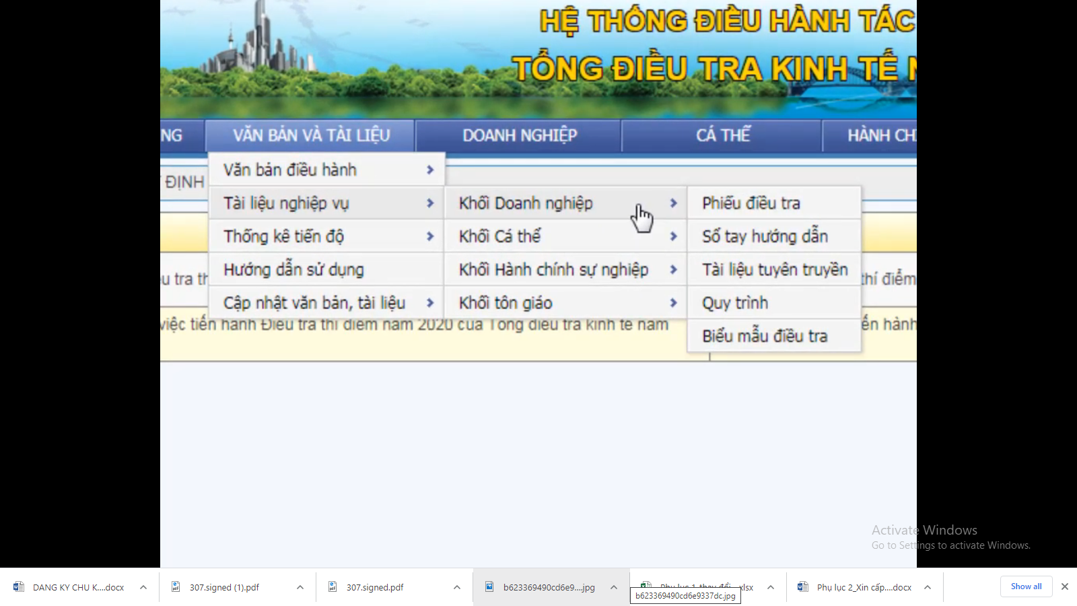Image resolution: width=1077 pixels, height=606 pixels.
Task: Open 307.signed (1).pdf from the downloads bar
Action: (225, 586)
